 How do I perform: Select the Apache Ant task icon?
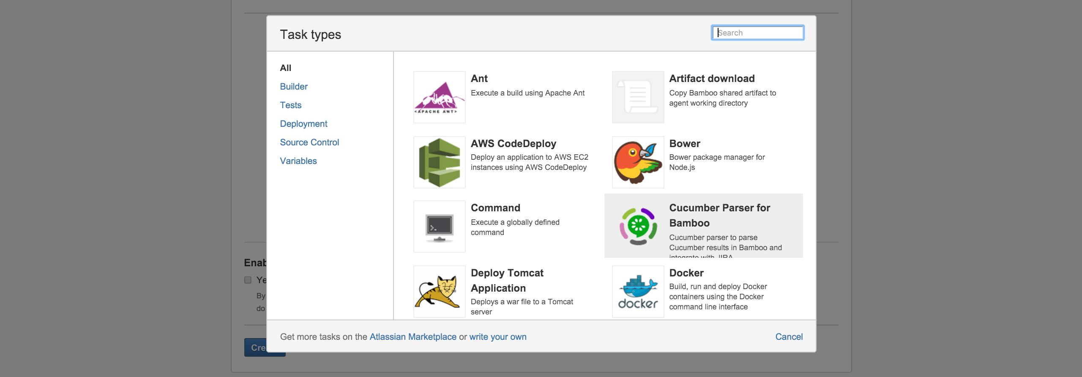click(x=440, y=97)
